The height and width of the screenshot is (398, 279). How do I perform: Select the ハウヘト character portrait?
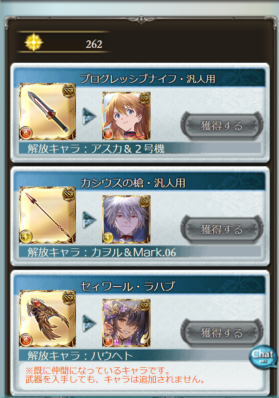126,323
